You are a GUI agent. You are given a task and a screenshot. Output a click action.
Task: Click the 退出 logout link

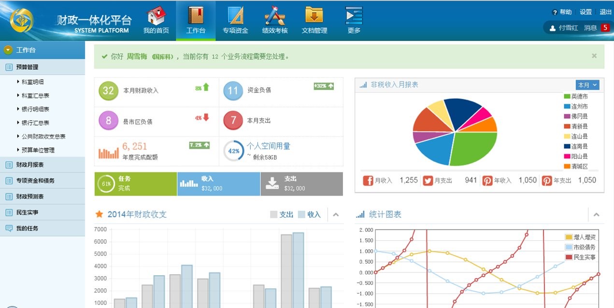coord(605,12)
